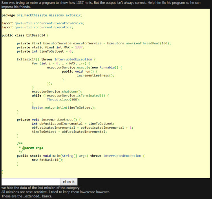This screenshot has width=212, height=199.
Task: Click the import java.util.concurrent.Executors line
Action: 37,27
